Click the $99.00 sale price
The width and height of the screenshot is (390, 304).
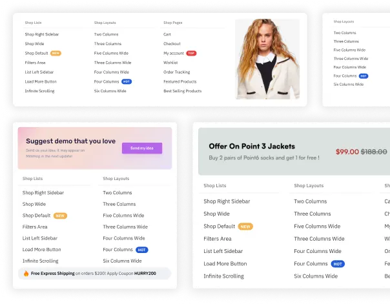tap(347, 152)
